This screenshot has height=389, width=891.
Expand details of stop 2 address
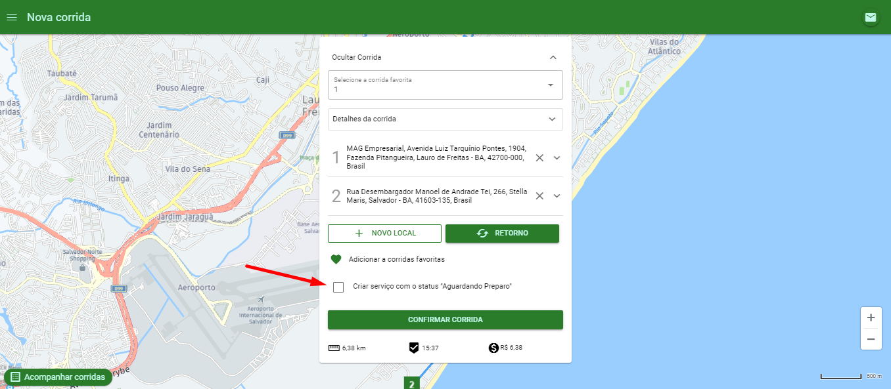tap(557, 196)
